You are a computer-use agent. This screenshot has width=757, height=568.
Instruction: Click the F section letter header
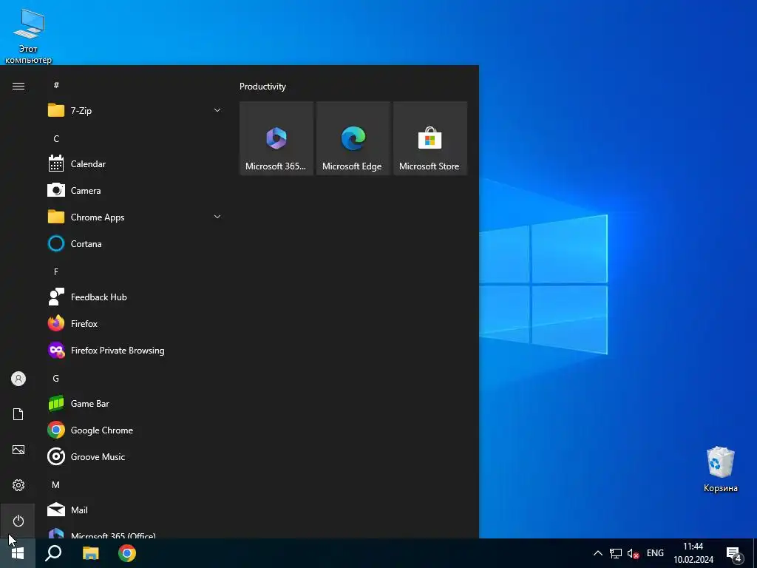56,272
